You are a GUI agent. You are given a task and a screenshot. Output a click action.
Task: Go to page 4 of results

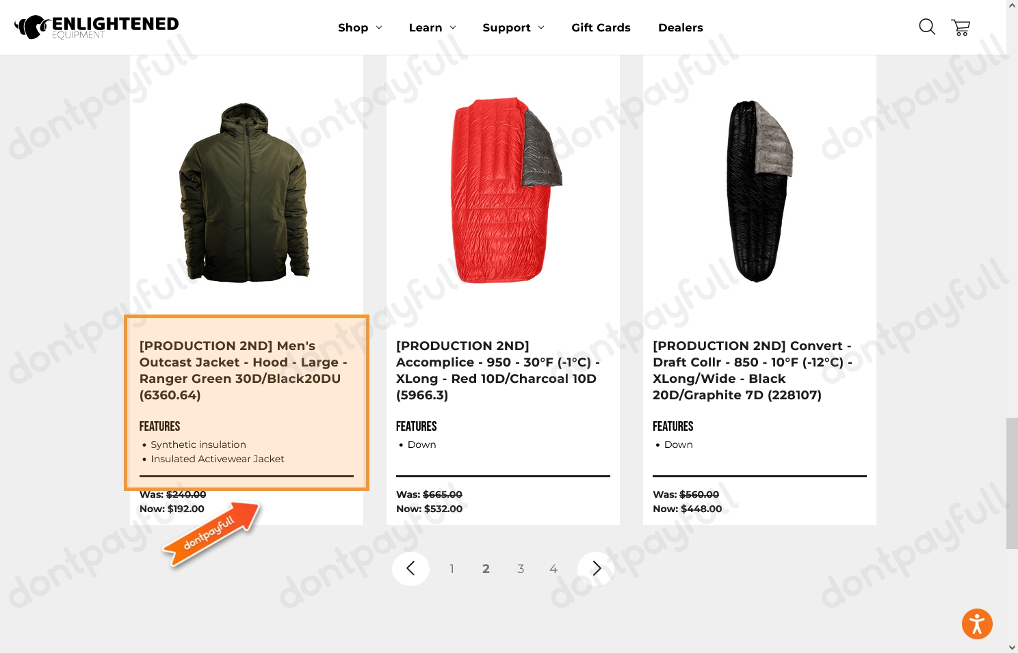pos(553,568)
